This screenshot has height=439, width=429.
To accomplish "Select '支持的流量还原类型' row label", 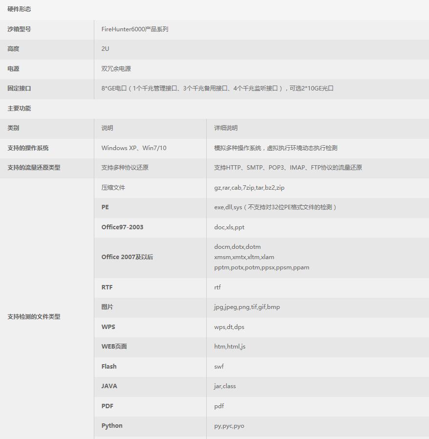I will point(34,167).
